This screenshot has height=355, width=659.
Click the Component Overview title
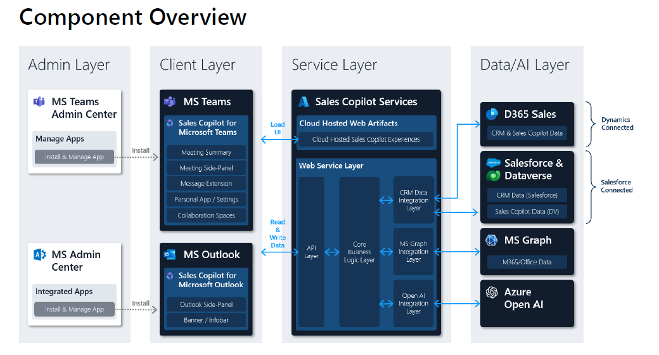(x=133, y=17)
